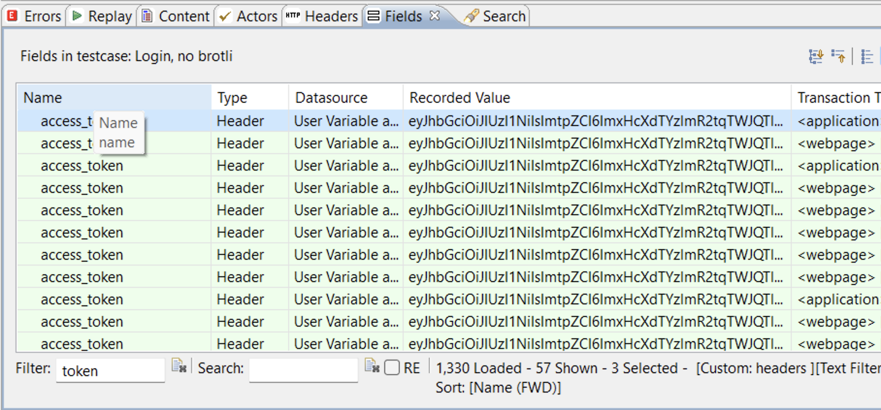Go to the Actors tab

click(248, 16)
